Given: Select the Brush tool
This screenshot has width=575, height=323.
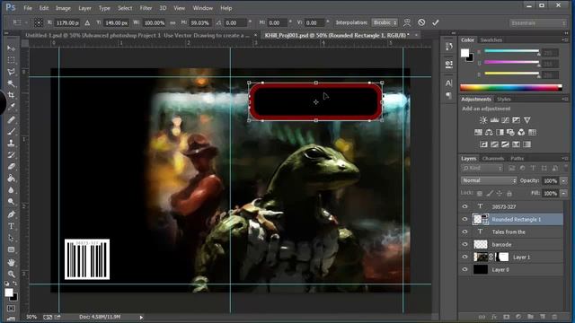Looking at the screenshot, I should (x=11, y=131).
